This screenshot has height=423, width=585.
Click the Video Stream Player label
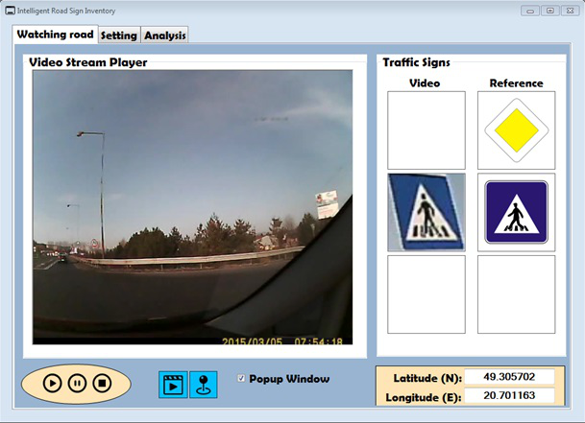pyautogui.click(x=88, y=62)
